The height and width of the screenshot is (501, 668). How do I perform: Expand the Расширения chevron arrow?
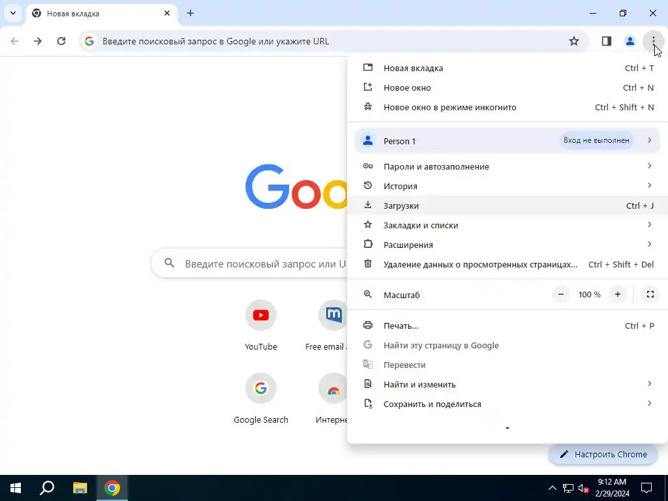[649, 244]
